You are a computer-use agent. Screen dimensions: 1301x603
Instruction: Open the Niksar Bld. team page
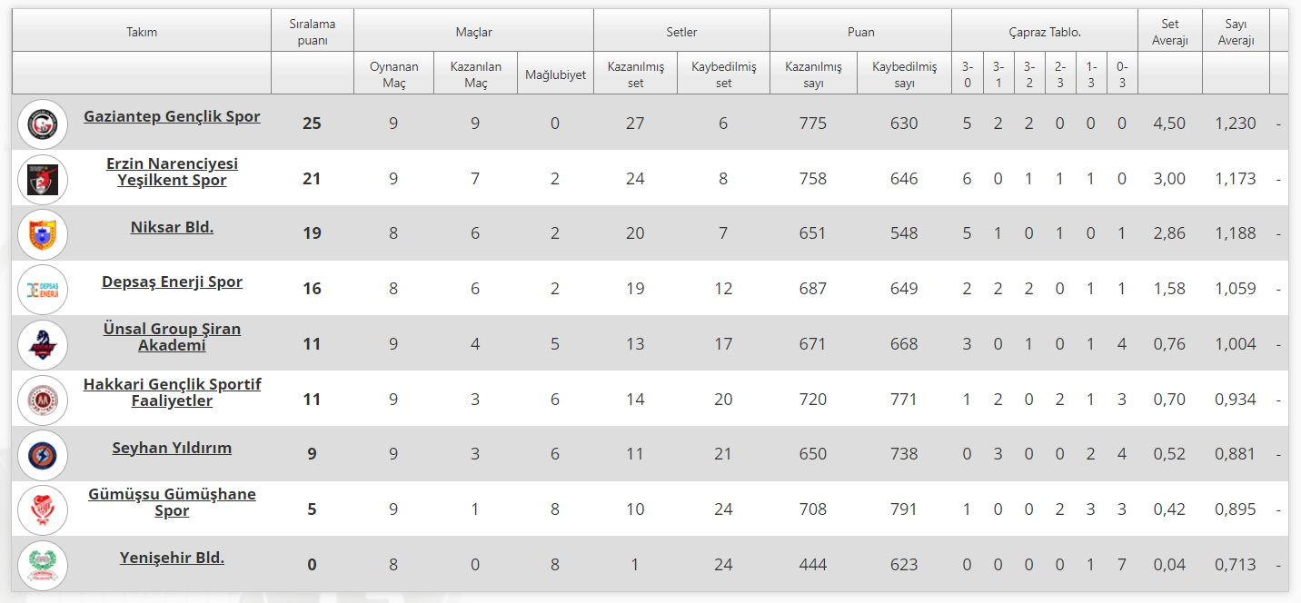pos(172,227)
